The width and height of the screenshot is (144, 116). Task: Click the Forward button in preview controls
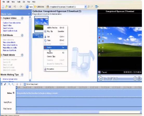(116, 79)
